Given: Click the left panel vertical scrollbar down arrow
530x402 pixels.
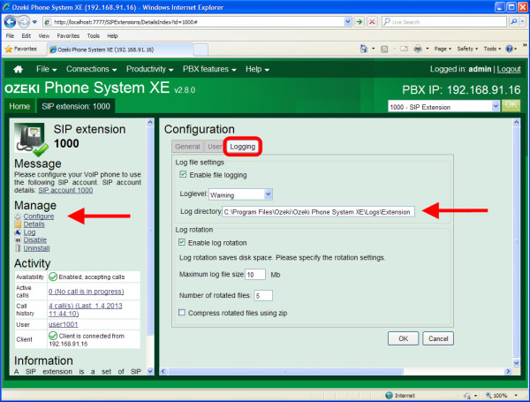Looking at the screenshot, I should pos(150,371).
